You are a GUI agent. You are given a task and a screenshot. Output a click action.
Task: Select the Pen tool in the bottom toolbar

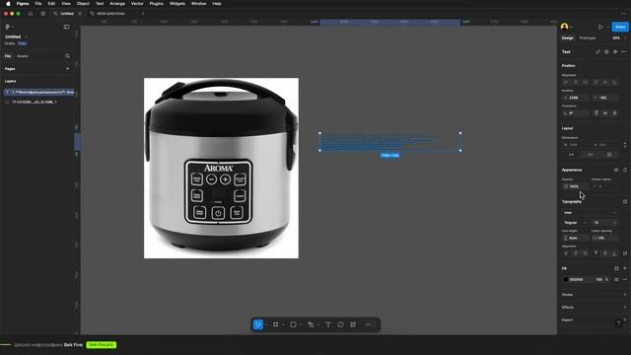[x=311, y=324]
